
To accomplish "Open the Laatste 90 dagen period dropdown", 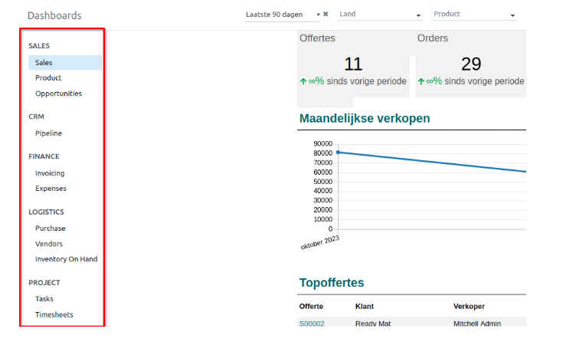I will 282,15.
